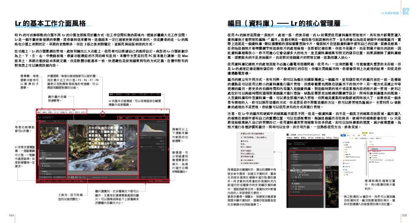Open the yellow 圖片工具 tab in Explorer
Viewport: 416px width, 223px height.
[364, 133]
